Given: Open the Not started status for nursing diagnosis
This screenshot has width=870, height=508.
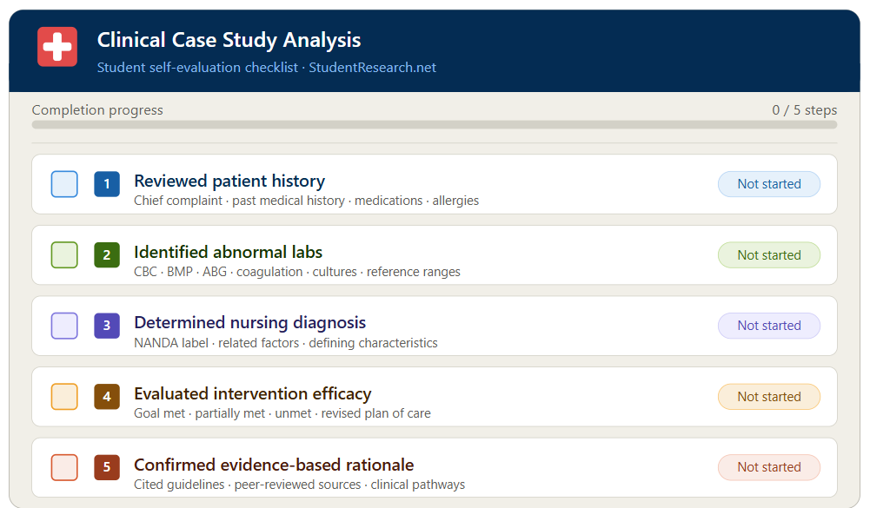Looking at the screenshot, I should pos(768,326).
